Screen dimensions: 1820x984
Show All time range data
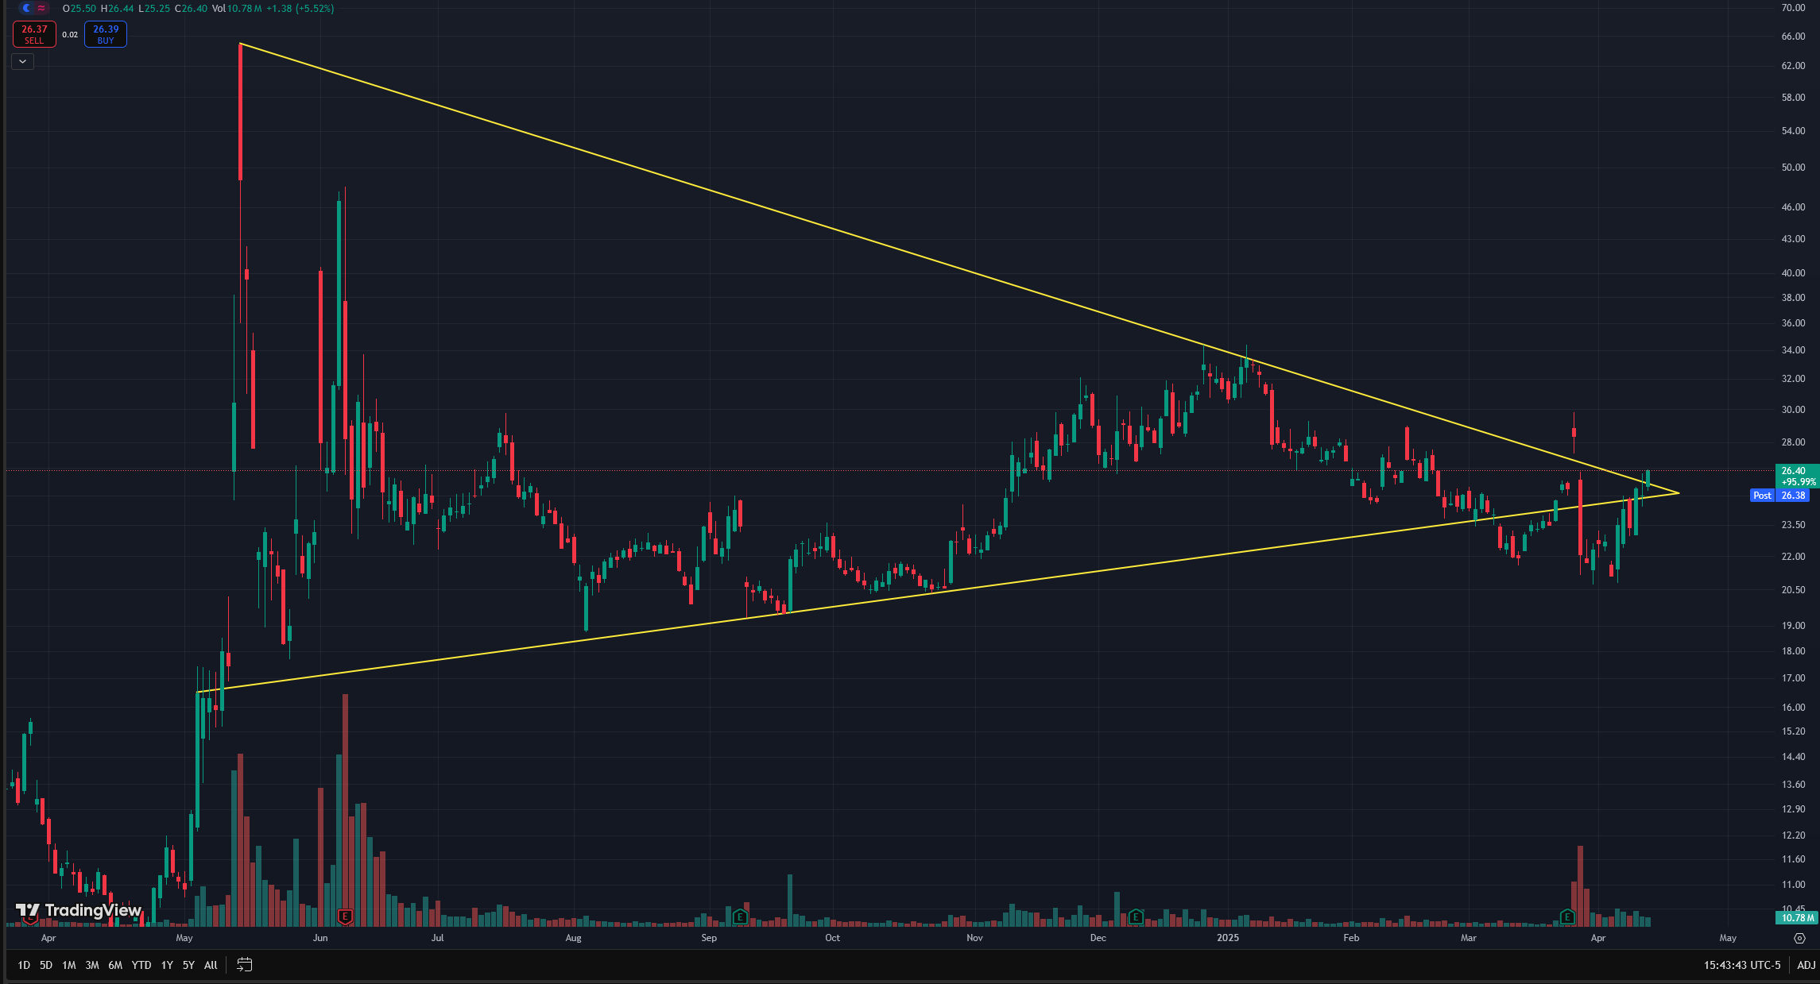211,965
